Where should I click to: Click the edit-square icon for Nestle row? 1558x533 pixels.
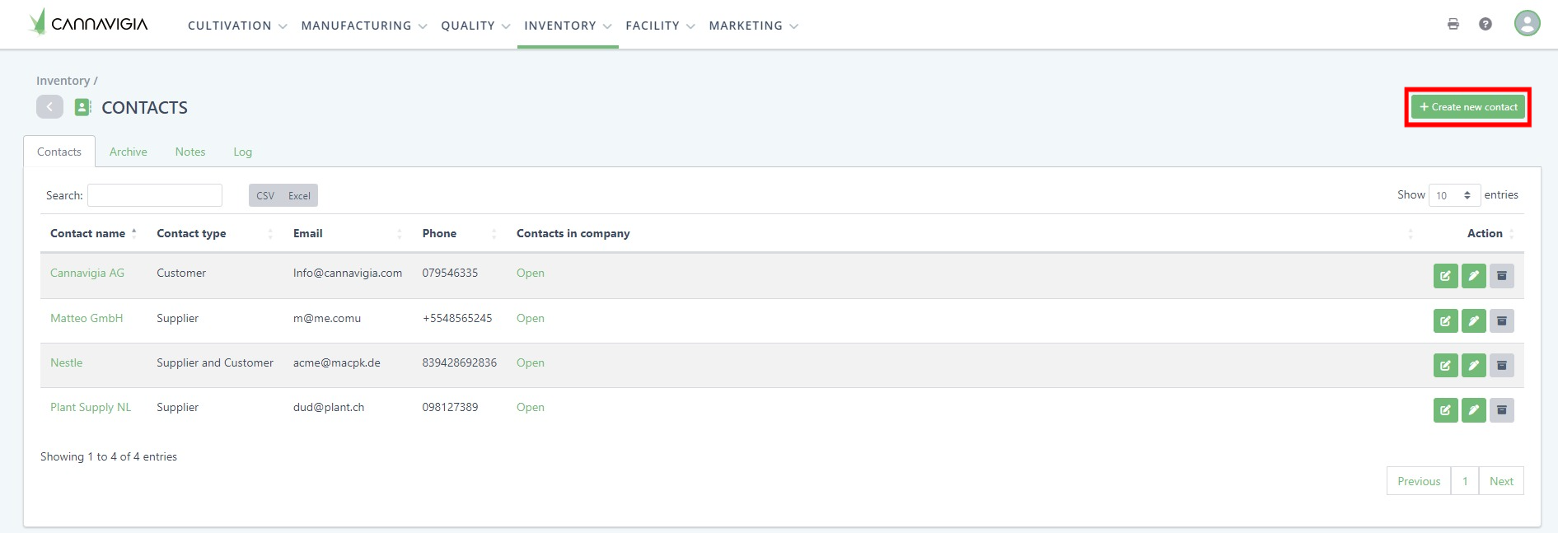[x=1445, y=365]
